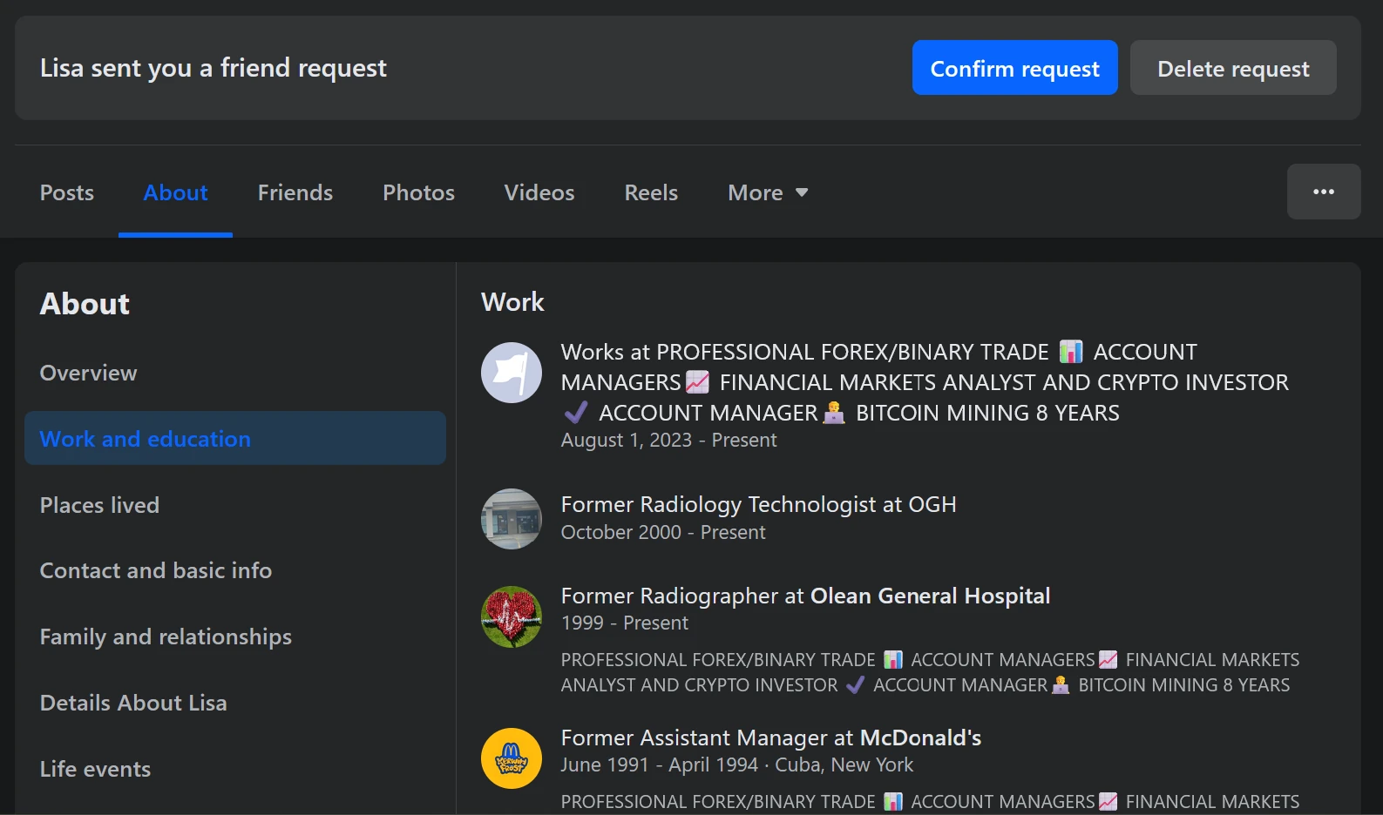The width and height of the screenshot is (1383, 815).
Task: Click 'Works at PROFESSIONAL FOREX/BINARY TRADE' entry
Action: coord(925,382)
